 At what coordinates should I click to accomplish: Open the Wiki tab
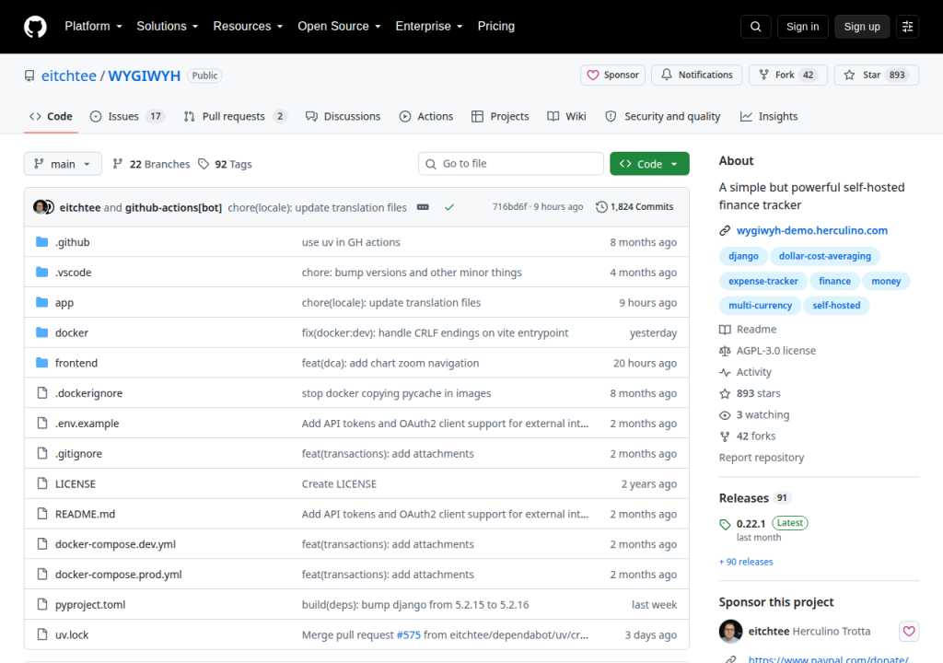tap(566, 116)
